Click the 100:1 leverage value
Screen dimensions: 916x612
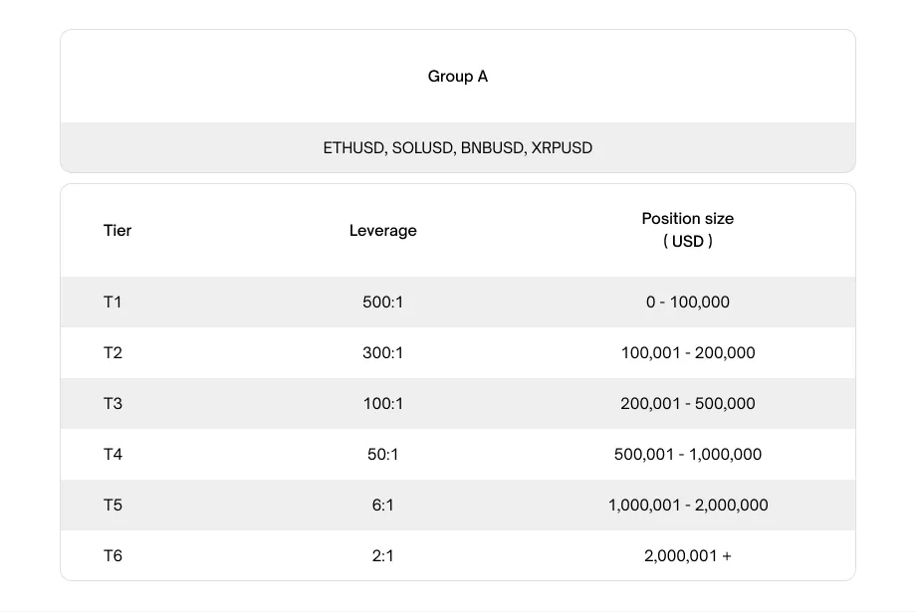click(x=382, y=404)
